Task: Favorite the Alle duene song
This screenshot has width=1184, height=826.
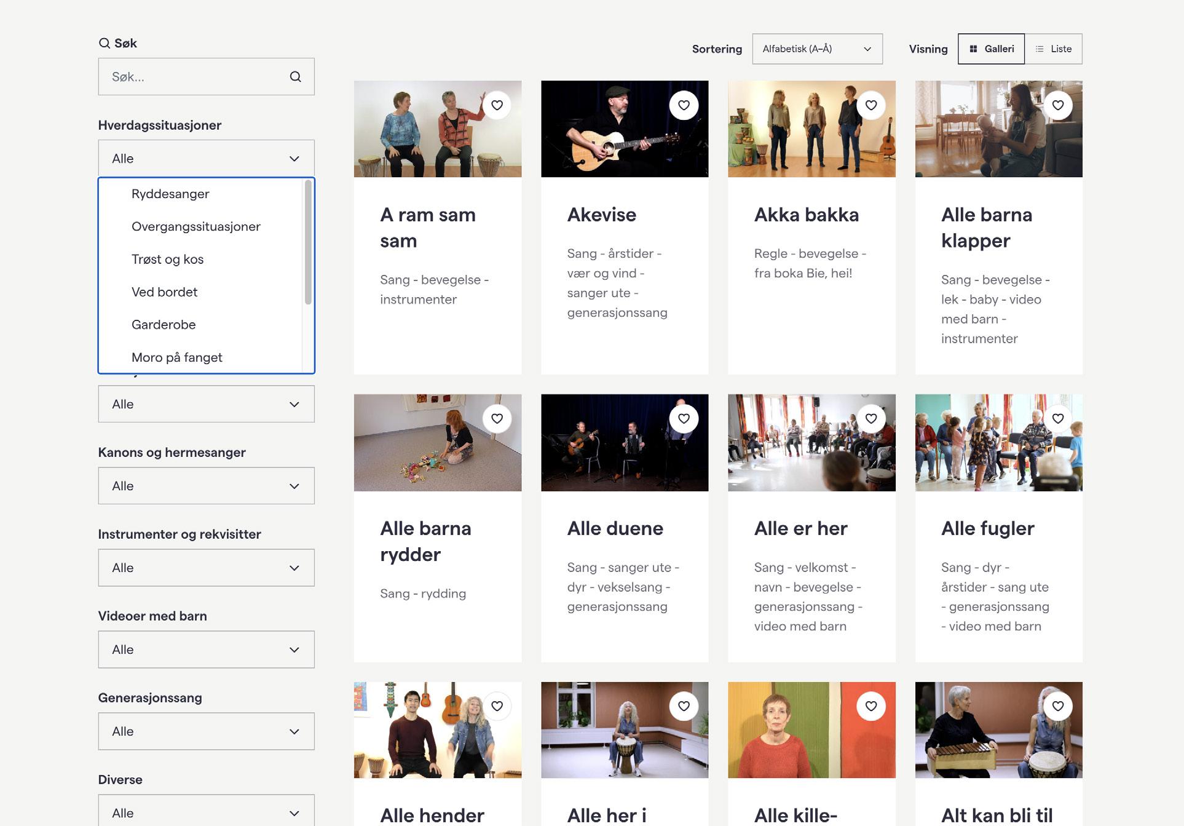Action: pyautogui.click(x=684, y=419)
